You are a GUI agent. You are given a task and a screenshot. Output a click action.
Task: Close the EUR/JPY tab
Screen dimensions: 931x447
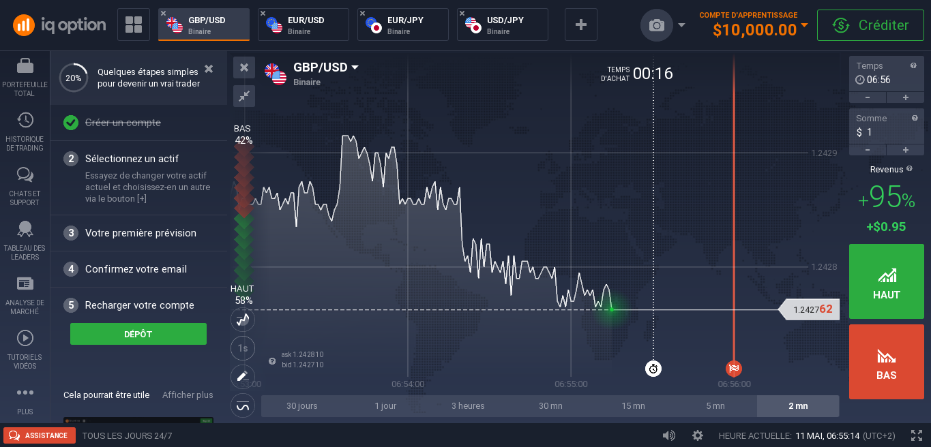pos(362,13)
